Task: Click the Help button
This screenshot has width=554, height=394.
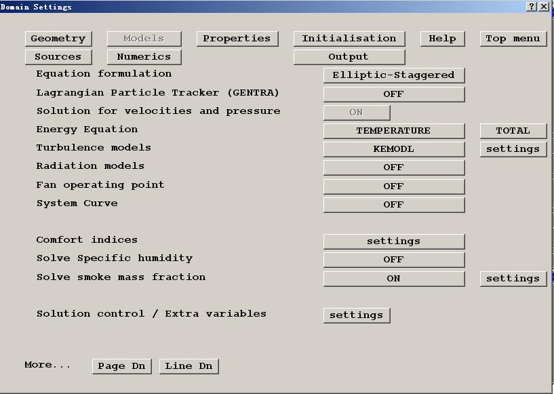Action: click(442, 39)
